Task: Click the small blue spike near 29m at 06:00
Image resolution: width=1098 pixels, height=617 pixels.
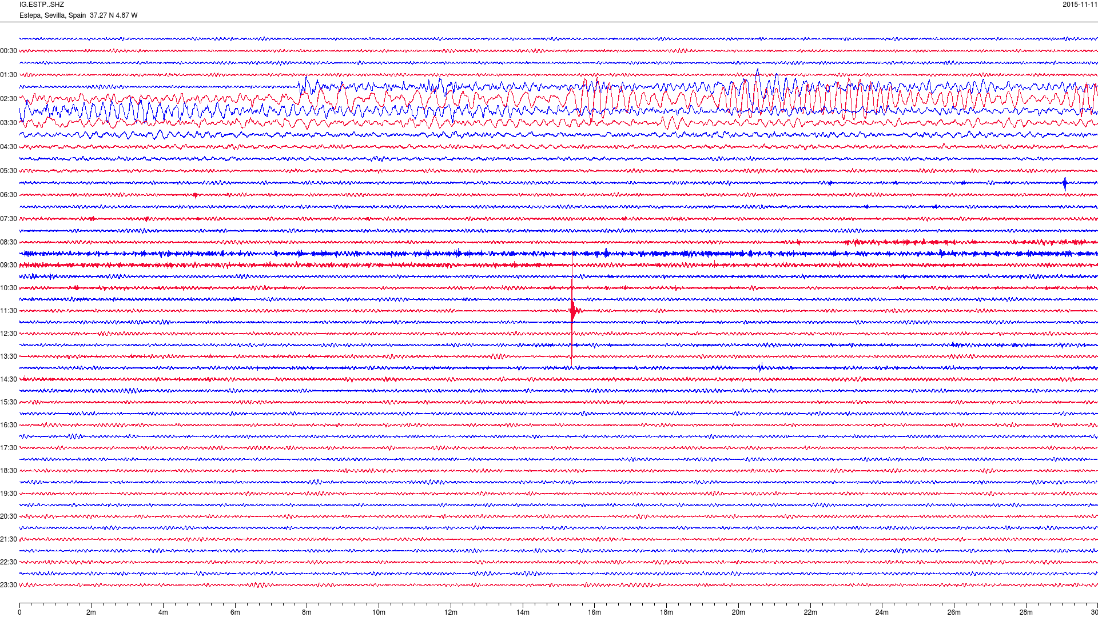Action: [1065, 183]
